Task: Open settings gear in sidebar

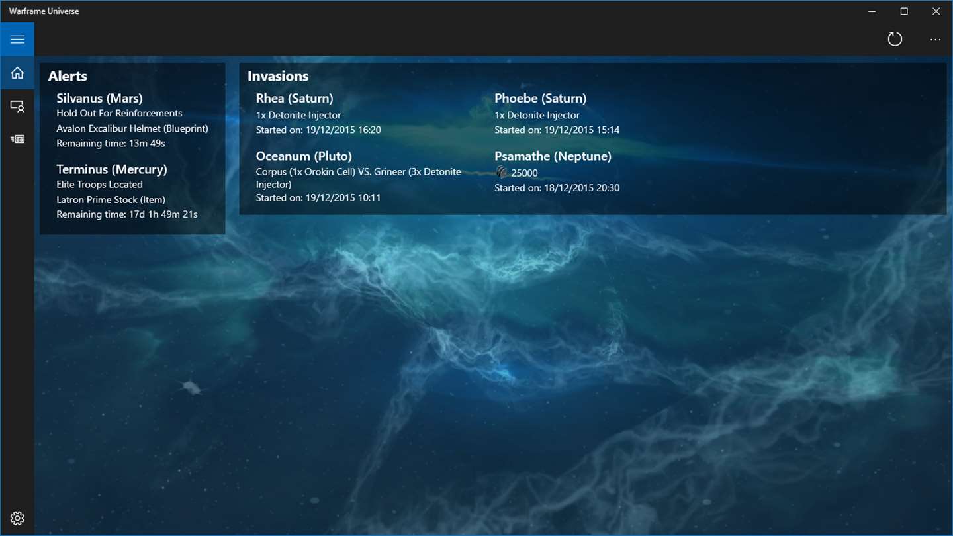Action: tap(17, 518)
